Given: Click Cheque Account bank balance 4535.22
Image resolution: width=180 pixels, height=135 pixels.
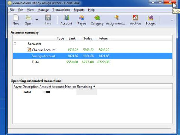Looking at the screenshot, I should click(x=73, y=50).
